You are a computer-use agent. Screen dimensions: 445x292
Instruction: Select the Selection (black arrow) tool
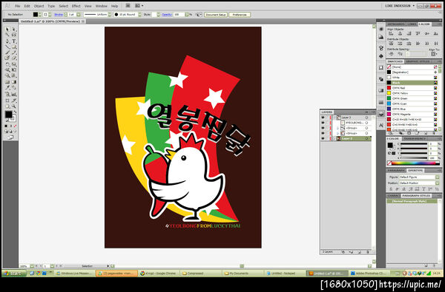(7, 29)
